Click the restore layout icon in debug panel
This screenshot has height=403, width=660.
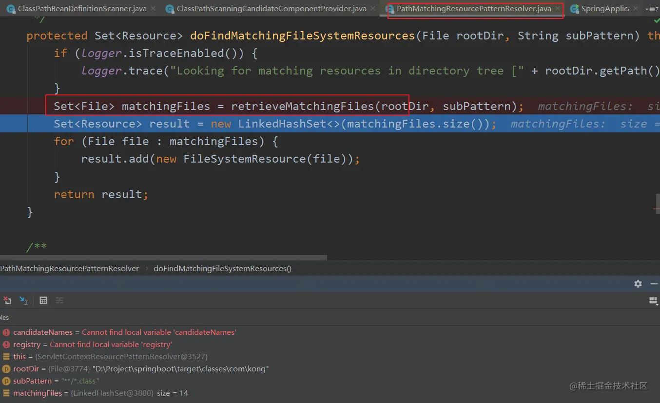(654, 301)
